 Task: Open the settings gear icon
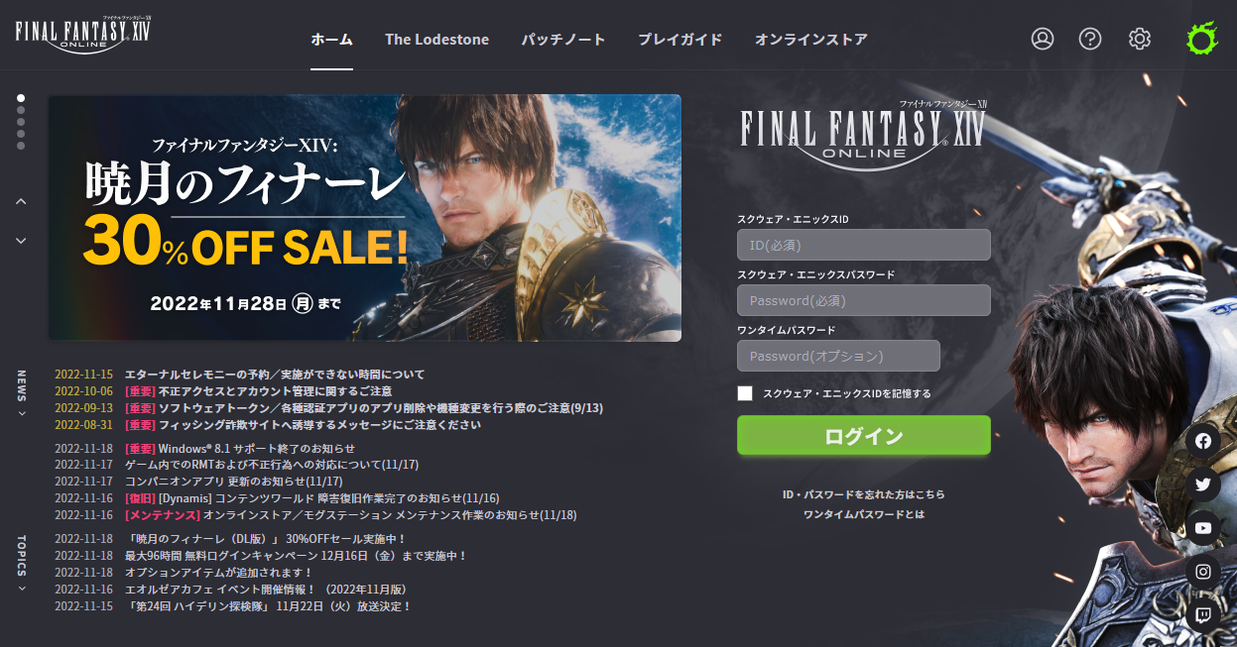coord(1140,39)
